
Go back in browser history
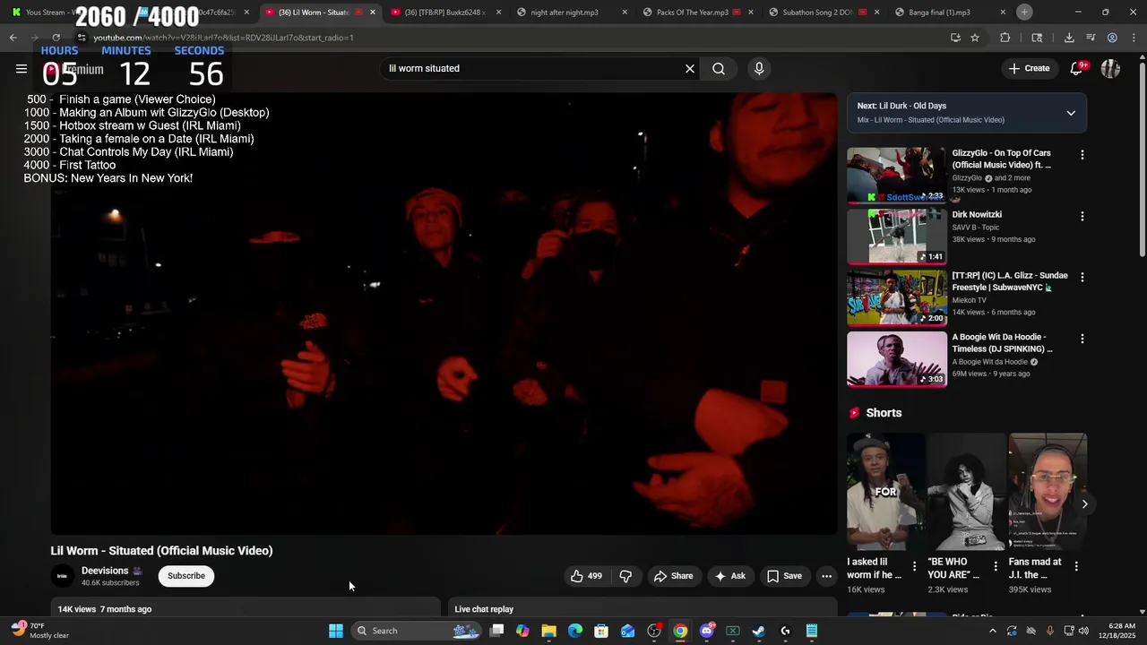coord(13,38)
